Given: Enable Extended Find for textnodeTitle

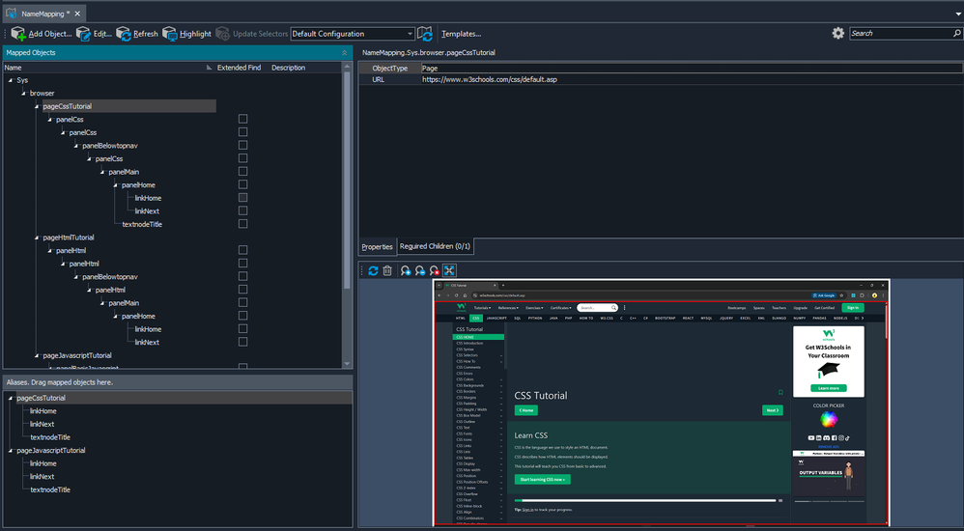Looking at the screenshot, I should pyautogui.click(x=242, y=224).
